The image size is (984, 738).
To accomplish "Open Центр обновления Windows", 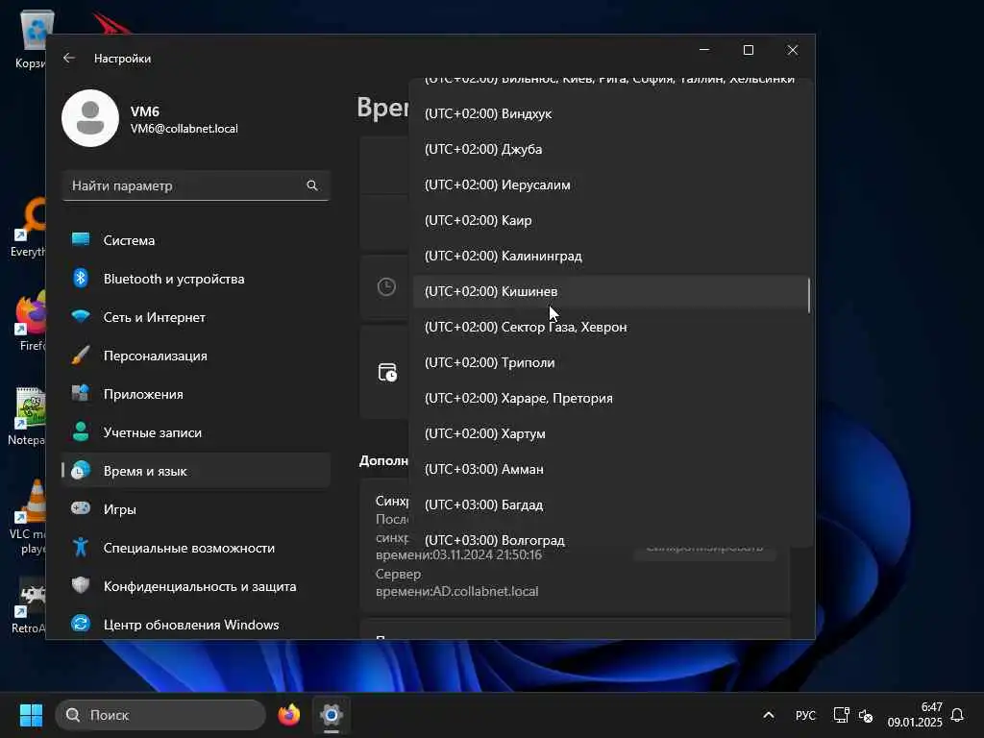I will pyautogui.click(x=196, y=625).
